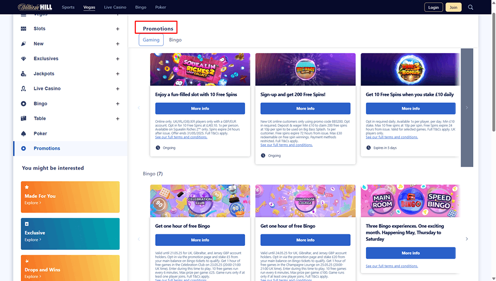
Task: Click the Celebration Club banner image
Action: [x=200, y=201]
